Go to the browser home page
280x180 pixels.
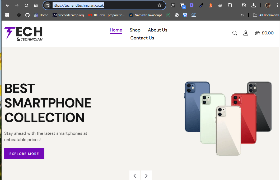pos(36,5)
